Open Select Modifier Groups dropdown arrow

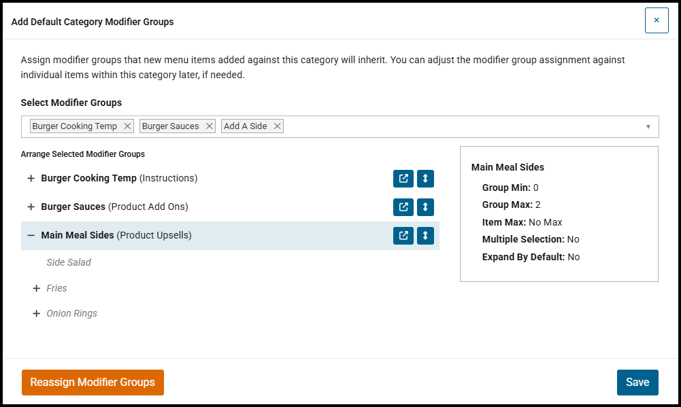[x=648, y=126]
